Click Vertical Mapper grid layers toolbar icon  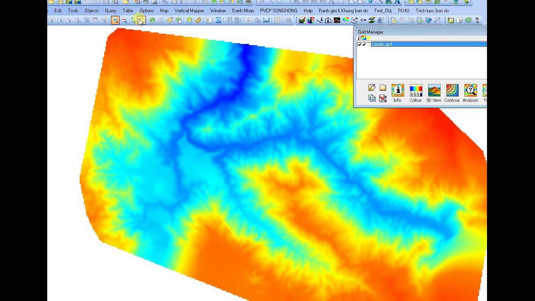pyautogui.click(x=302, y=20)
